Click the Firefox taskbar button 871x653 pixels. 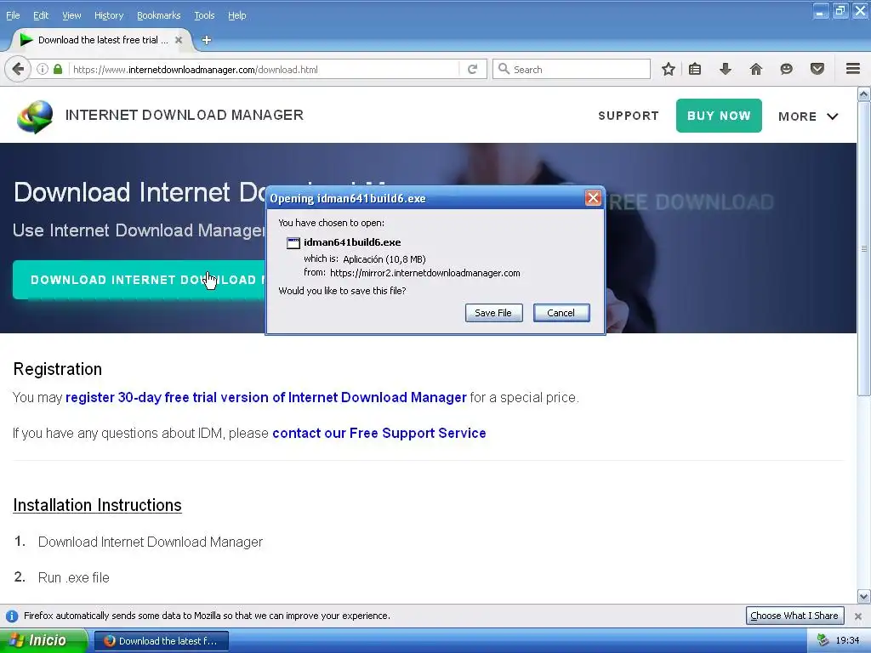[x=161, y=641]
